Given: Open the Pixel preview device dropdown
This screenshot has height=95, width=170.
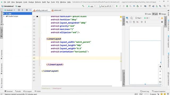Looking at the screenshot, I should (139, 18).
